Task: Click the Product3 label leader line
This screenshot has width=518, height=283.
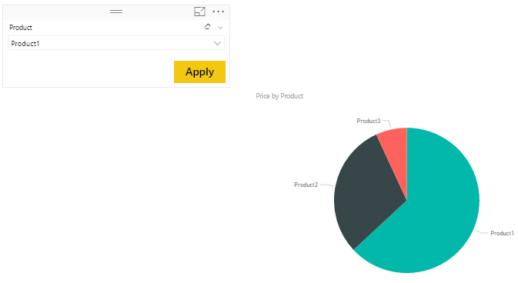Action: 387,124
